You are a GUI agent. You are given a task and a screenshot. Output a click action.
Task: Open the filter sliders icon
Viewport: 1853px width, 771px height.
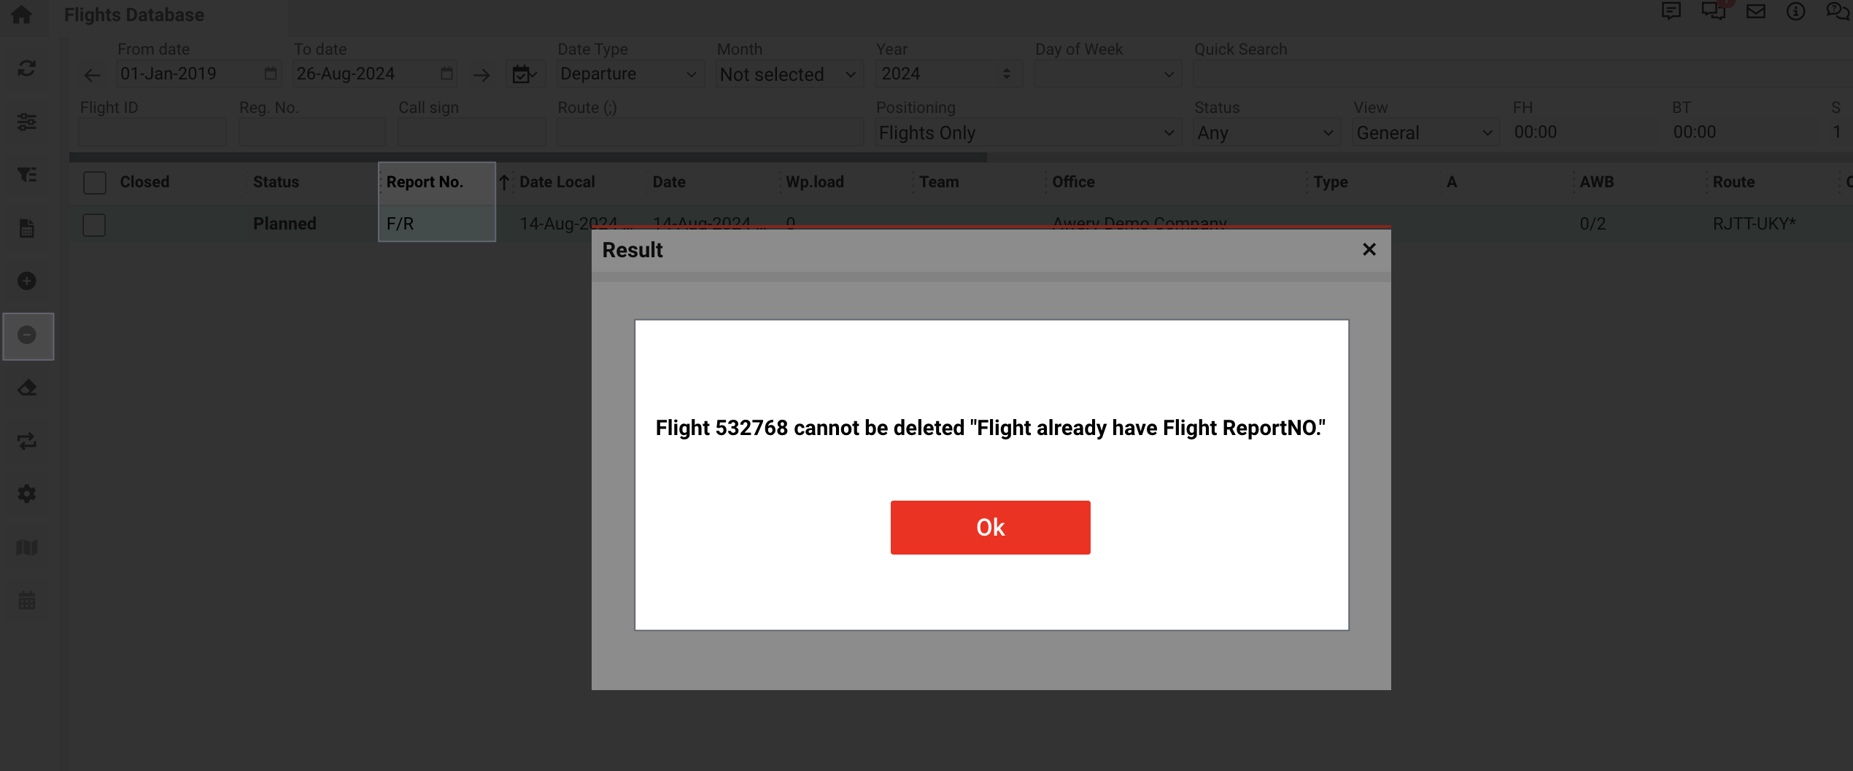[x=27, y=122]
